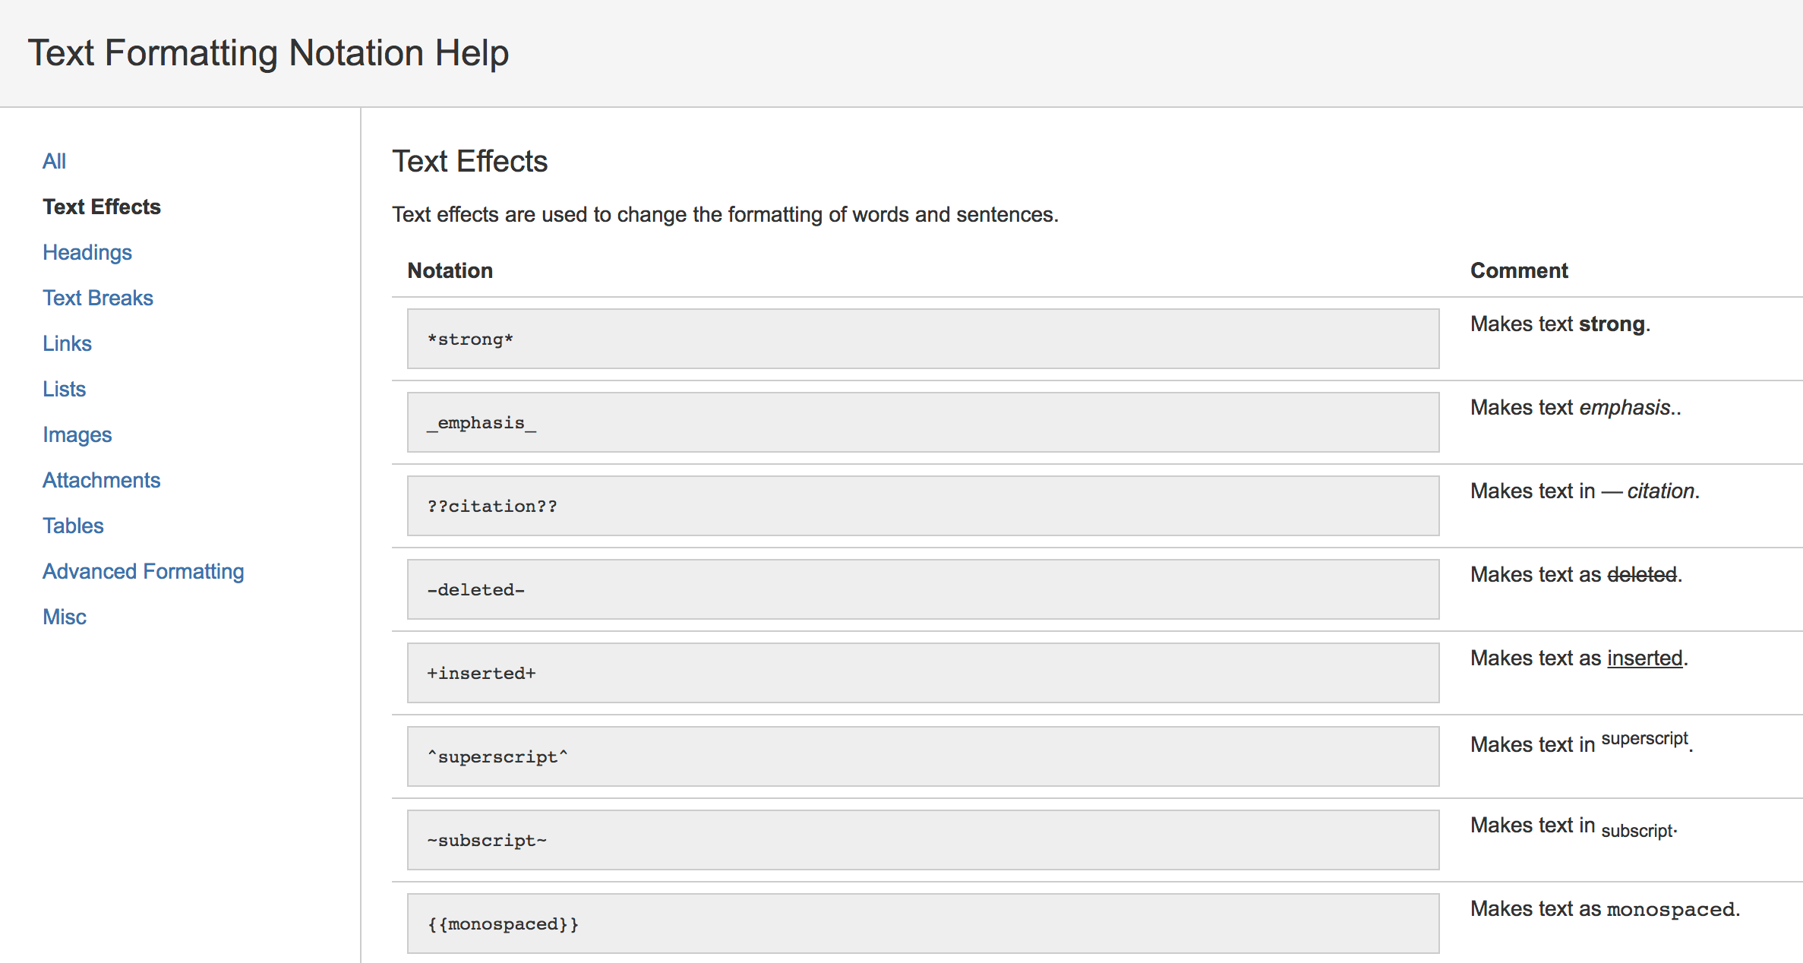View the Text Breaks section
Image resolution: width=1803 pixels, height=963 pixels.
point(98,297)
